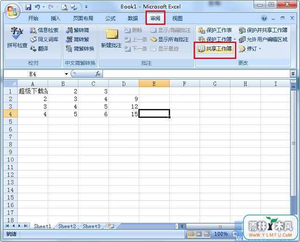Screen dimensions: 300x242
Task: Convert text with 繁转简
Action: [x=78, y=30]
